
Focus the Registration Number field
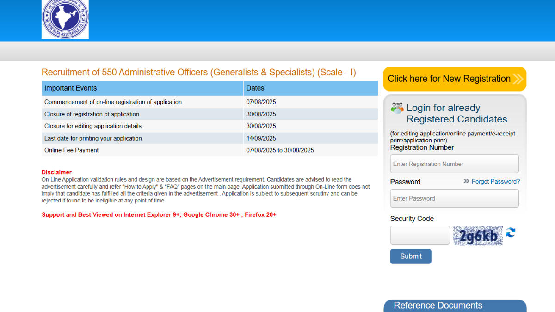coord(455,164)
